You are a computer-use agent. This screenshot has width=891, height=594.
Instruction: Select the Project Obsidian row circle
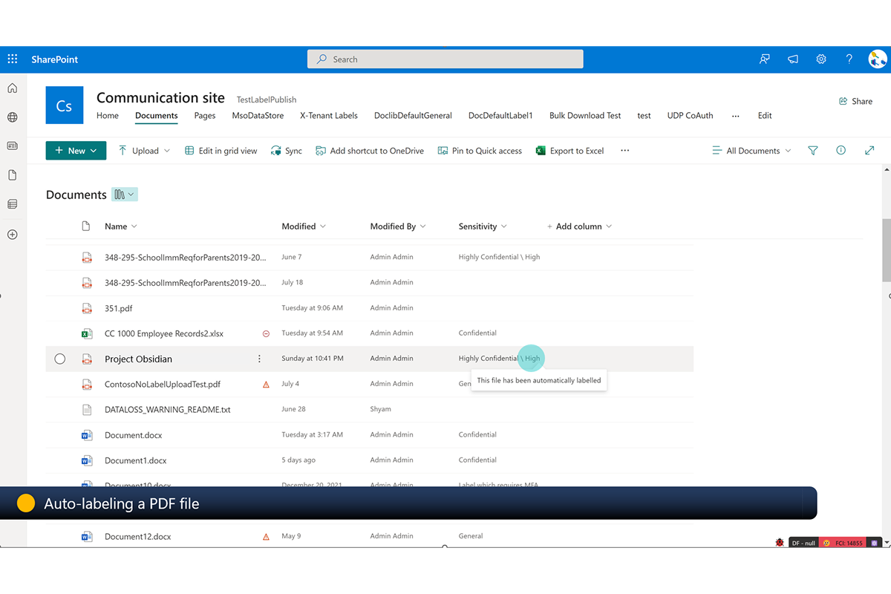pyautogui.click(x=60, y=359)
